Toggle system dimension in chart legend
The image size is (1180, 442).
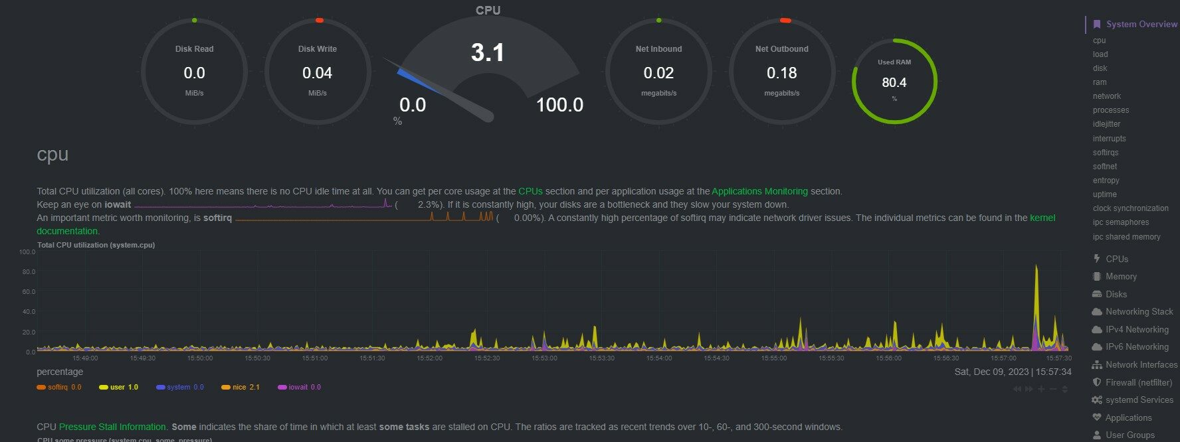point(180,387)
